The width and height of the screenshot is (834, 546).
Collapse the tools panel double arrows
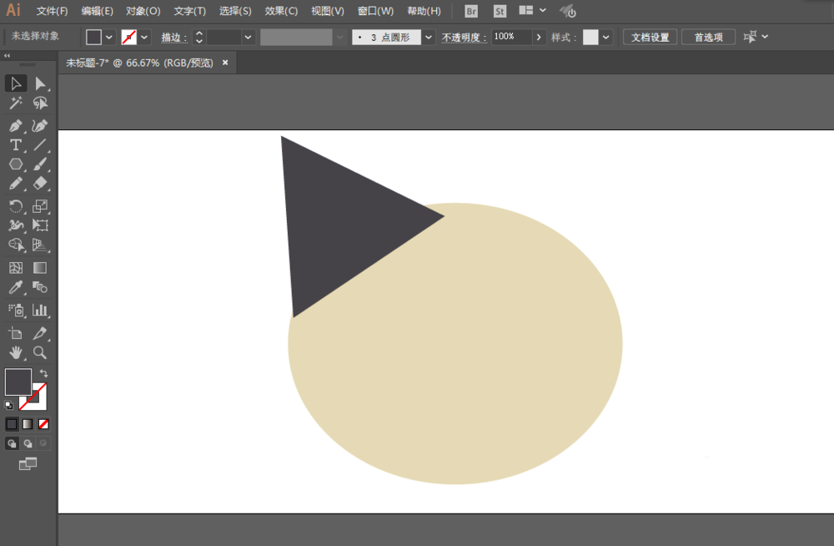click(7, 55)
